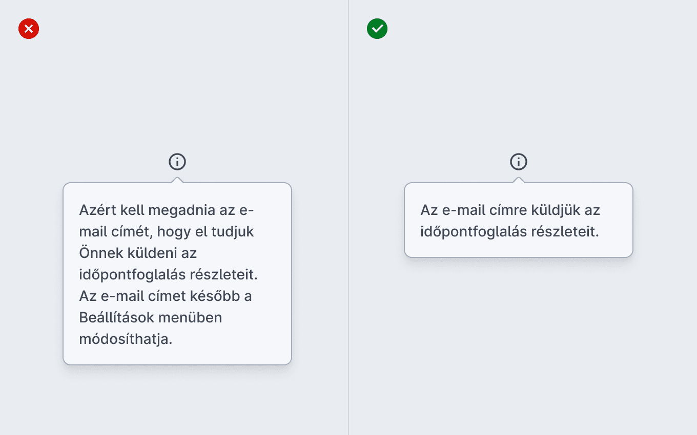Screen dimensions: 697x435
Task: Click 'időpontfoglalás részleteit.' in the short tooltip
Action: (510, 231)
